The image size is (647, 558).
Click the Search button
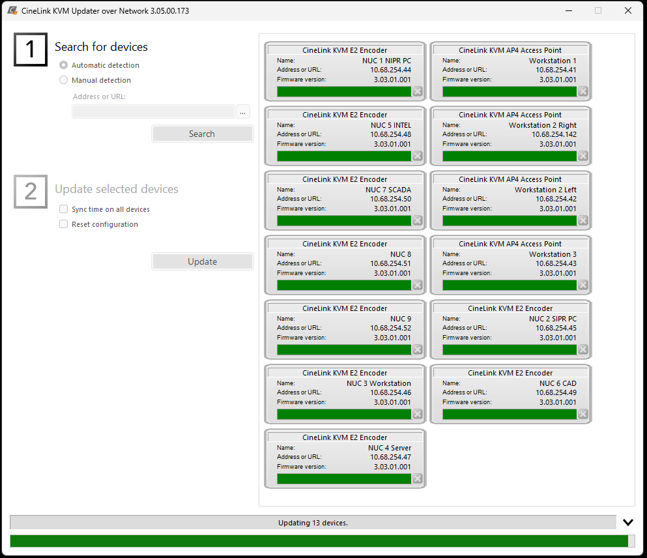202,134
